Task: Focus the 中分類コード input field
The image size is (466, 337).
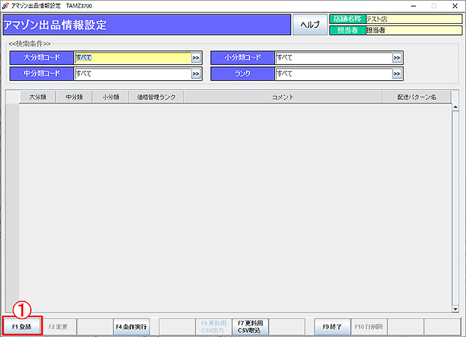Action: click(x=133, y=74)
